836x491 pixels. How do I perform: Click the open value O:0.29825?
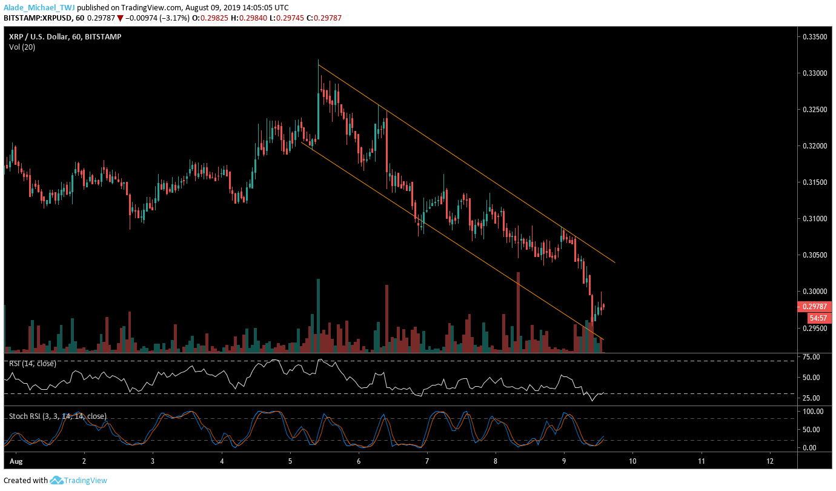[x=209, y=18]
